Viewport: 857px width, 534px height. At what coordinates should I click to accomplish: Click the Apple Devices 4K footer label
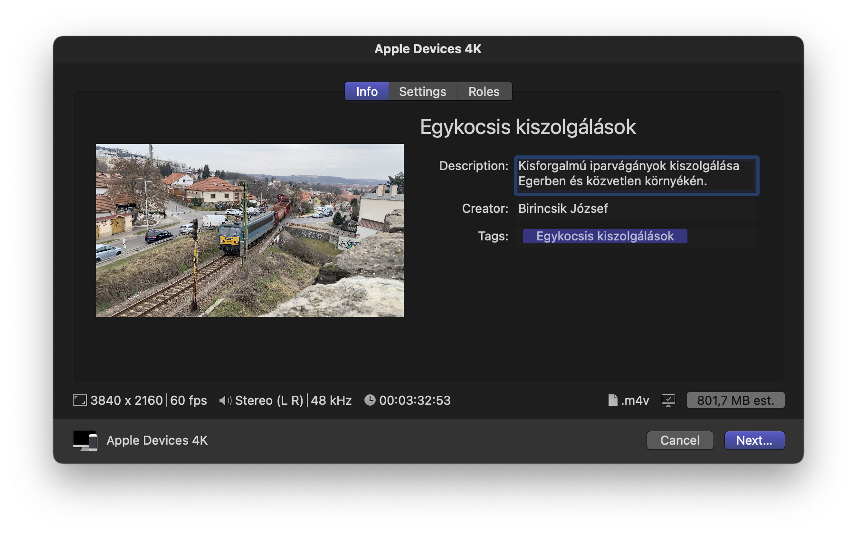point(157,440)
